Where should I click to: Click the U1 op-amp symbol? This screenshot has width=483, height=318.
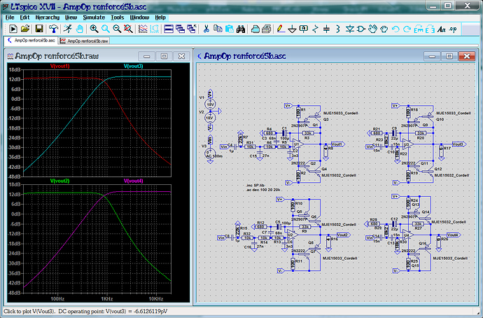click(297, 144)
